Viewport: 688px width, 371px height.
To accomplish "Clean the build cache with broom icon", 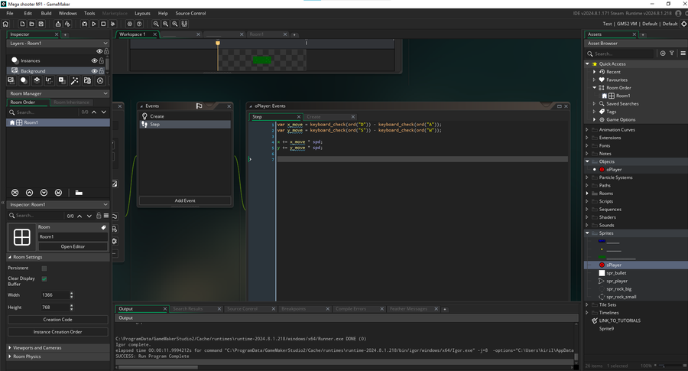I will click(113, 24).
